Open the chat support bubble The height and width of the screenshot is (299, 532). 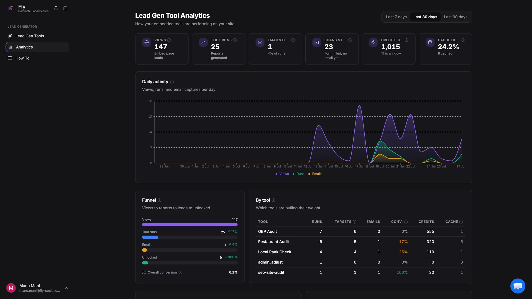click(518, 286)
